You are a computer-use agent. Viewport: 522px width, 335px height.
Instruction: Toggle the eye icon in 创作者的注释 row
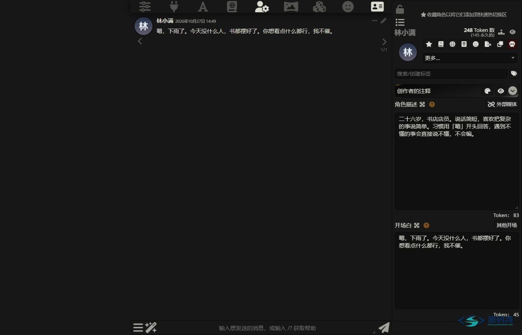[501, 91]
